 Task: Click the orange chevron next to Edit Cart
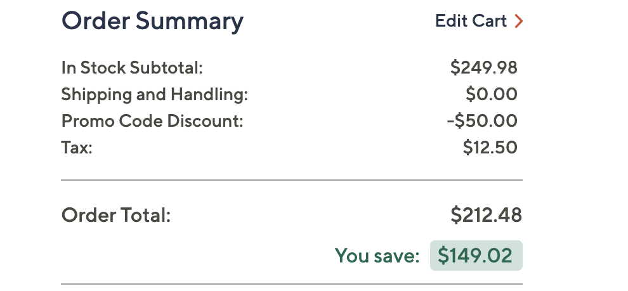(518, 22)
